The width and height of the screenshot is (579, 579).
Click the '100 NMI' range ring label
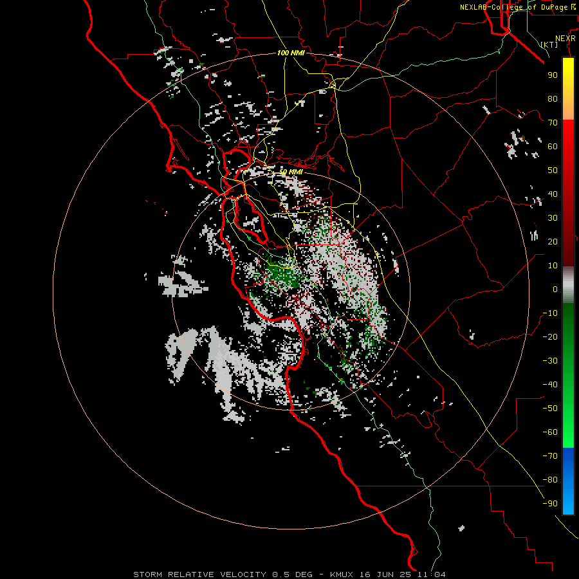[291, 53]
